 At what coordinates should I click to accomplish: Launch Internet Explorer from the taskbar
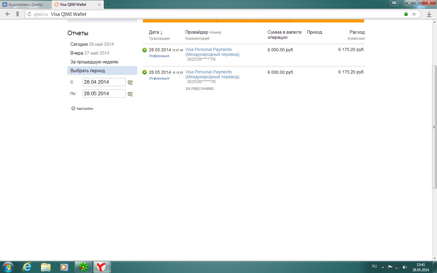pos(27,267)
